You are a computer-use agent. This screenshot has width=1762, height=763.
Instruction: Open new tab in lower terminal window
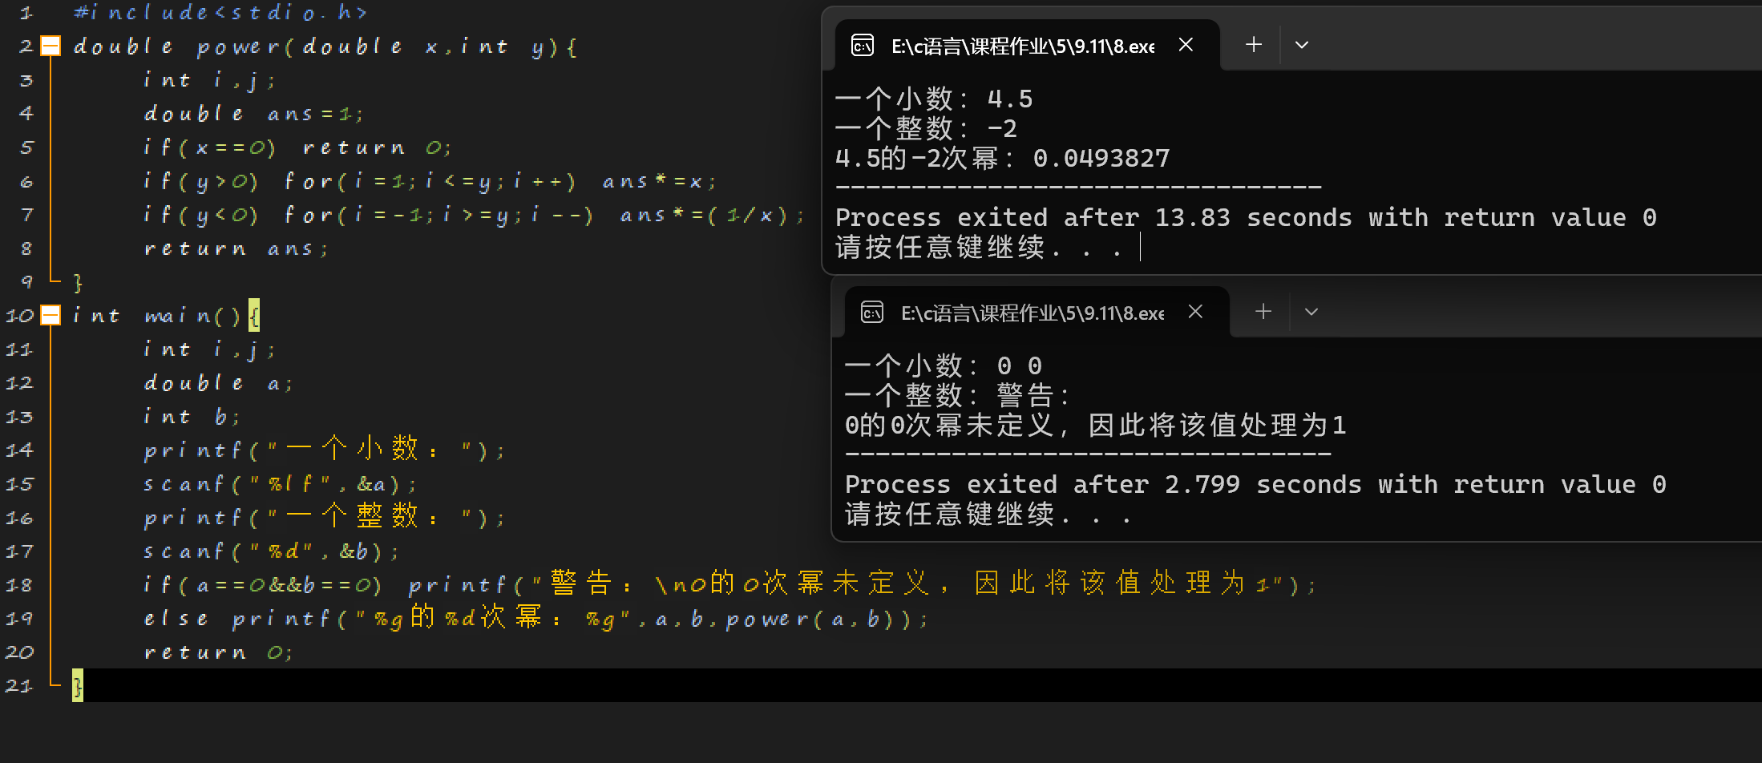click(1263, 312)
